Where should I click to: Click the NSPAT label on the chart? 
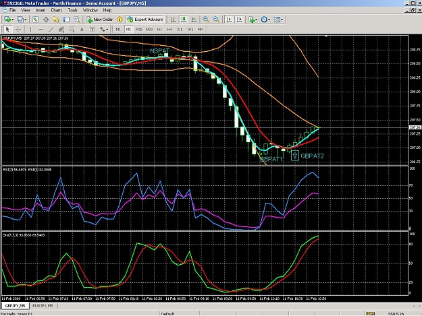160,51
